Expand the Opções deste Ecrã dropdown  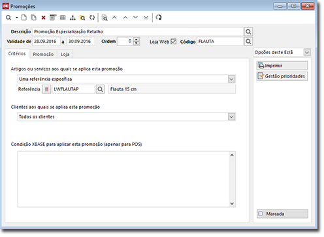pyautogui.click(x=307, y=53)
